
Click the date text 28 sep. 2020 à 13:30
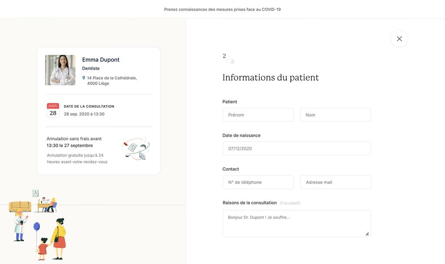[84, 114]
